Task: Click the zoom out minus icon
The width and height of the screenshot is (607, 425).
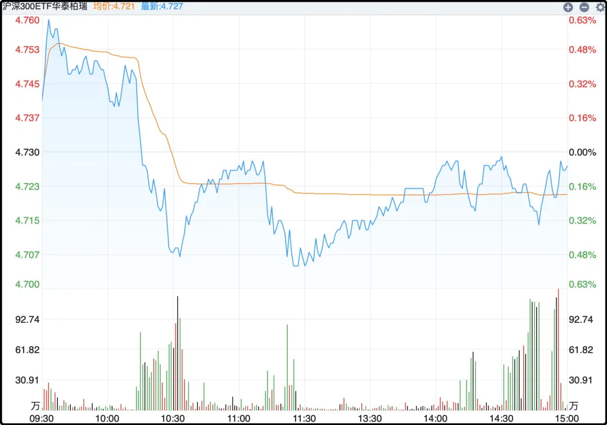Action: [x=584, y=8]
